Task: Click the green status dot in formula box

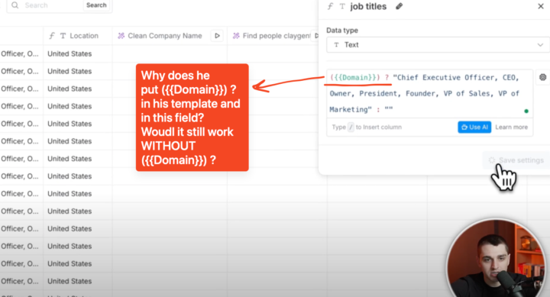Action: [526, 111]
